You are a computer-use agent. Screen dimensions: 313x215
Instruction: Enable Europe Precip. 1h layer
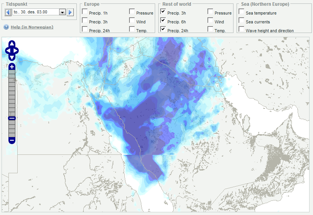[85, 11]
